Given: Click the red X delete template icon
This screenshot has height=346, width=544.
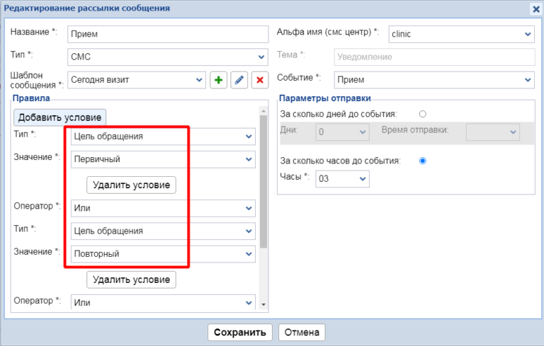Looking at the screenshot, I should (260, 81).
